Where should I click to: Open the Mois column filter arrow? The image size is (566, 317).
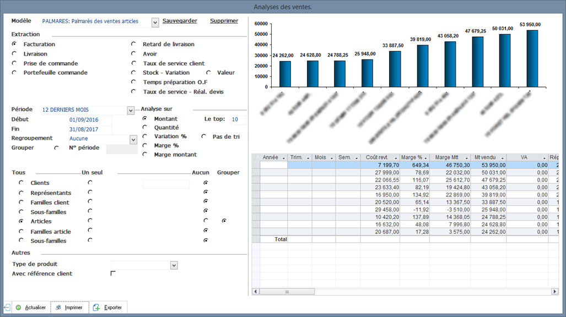332,158
